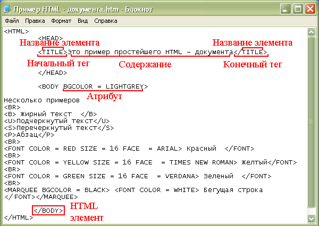
Task: Click the word 'Зеленый' in the text
Action: (219, 176)
